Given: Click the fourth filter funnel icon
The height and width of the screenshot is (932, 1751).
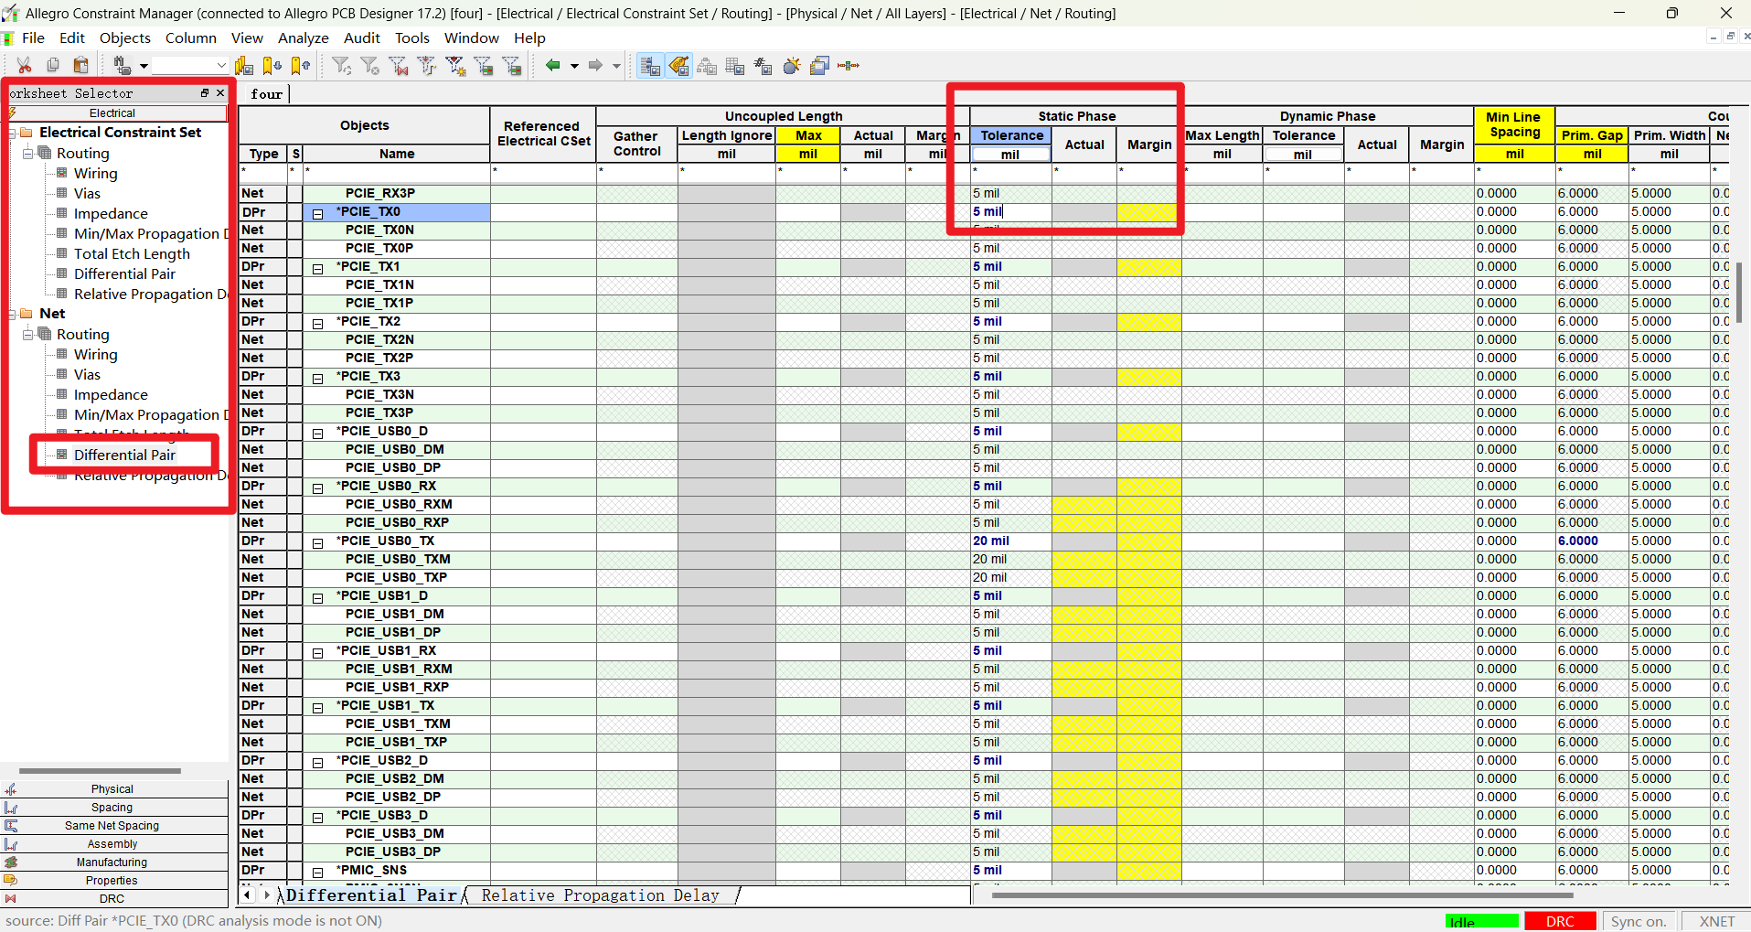Looking at the screenshot, I should coord(426,65).
